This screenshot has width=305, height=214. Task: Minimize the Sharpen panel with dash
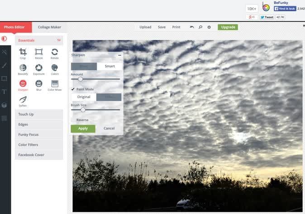click(x=119, y=55)
